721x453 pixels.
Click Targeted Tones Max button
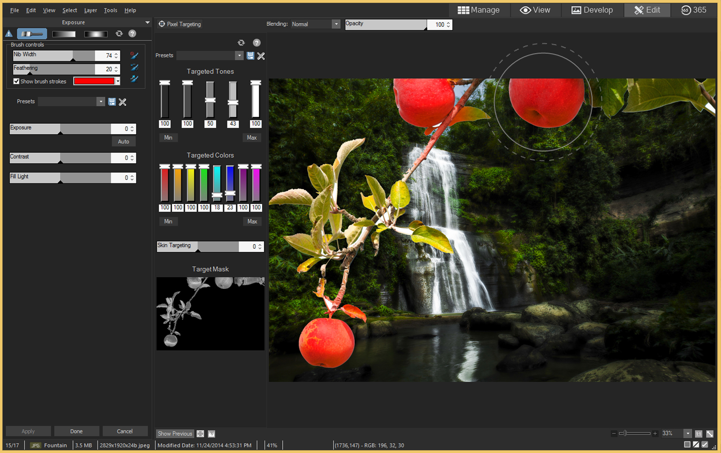[x=252, y=137]
